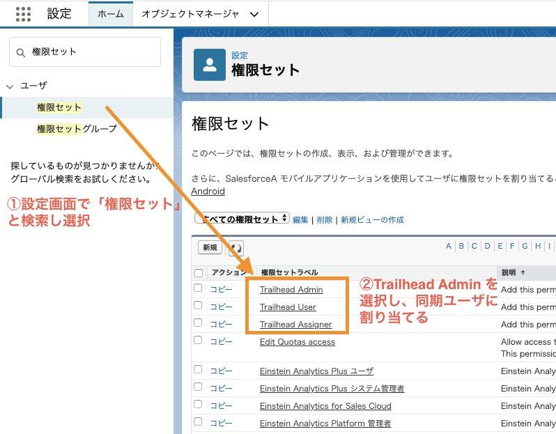Open Einstein Analytics Plus システム管理者 permission set
This screenshot has width=556, height=434.
[x=332, y=389]
